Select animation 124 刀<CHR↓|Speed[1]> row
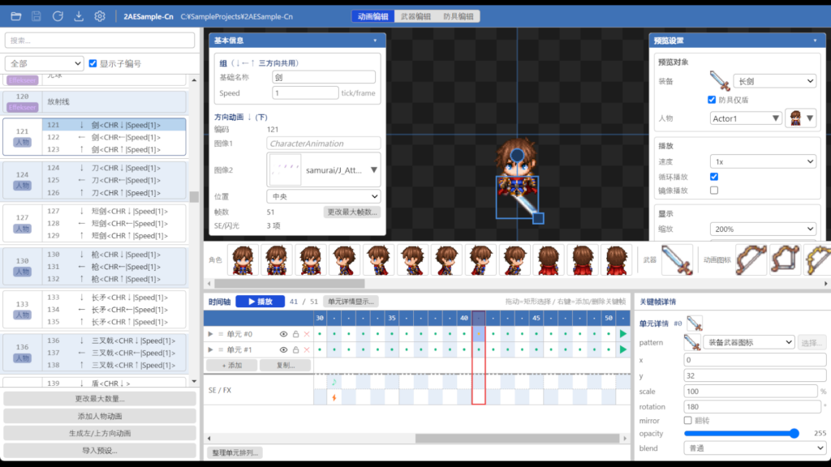 click(114, 168)
